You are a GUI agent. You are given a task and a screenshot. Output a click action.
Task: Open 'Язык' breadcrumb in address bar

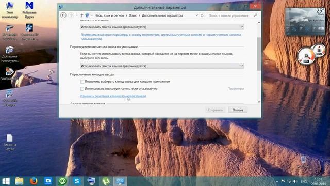tap(133, 16)
